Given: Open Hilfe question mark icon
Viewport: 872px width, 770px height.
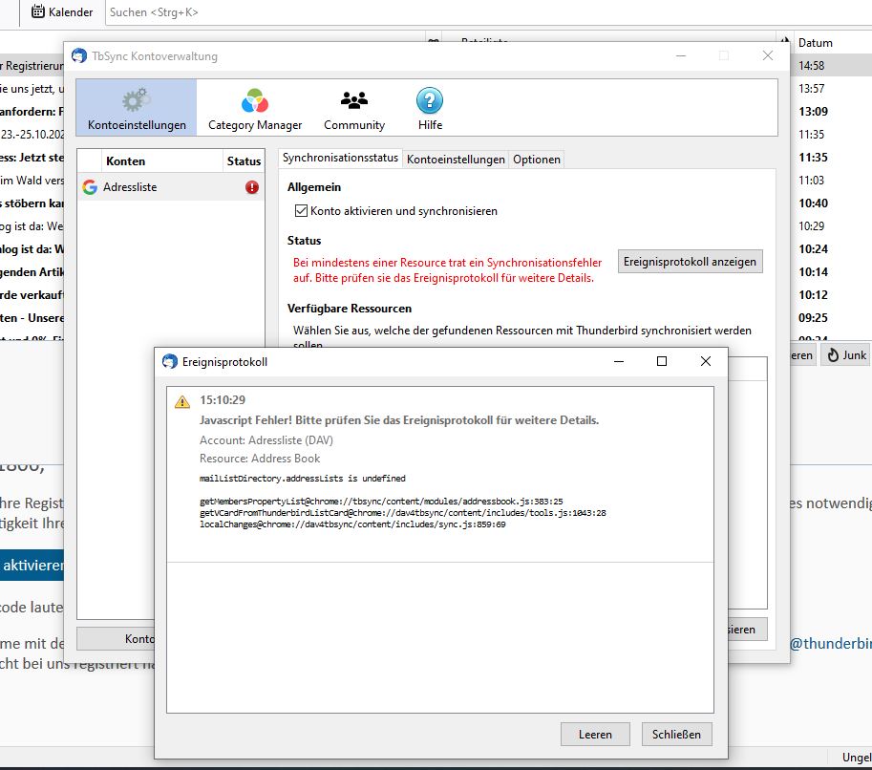Looking at the screenshot, I should pyautogui.click(x=430, y=100).
